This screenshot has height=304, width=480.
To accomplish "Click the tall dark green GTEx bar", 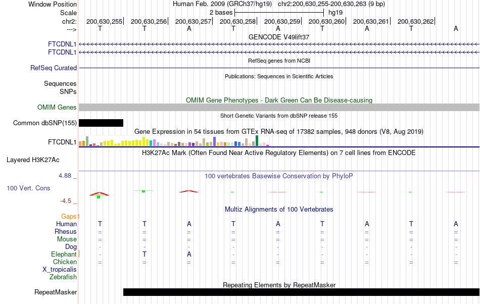I will pyautogui.click(x=257, y=141).
